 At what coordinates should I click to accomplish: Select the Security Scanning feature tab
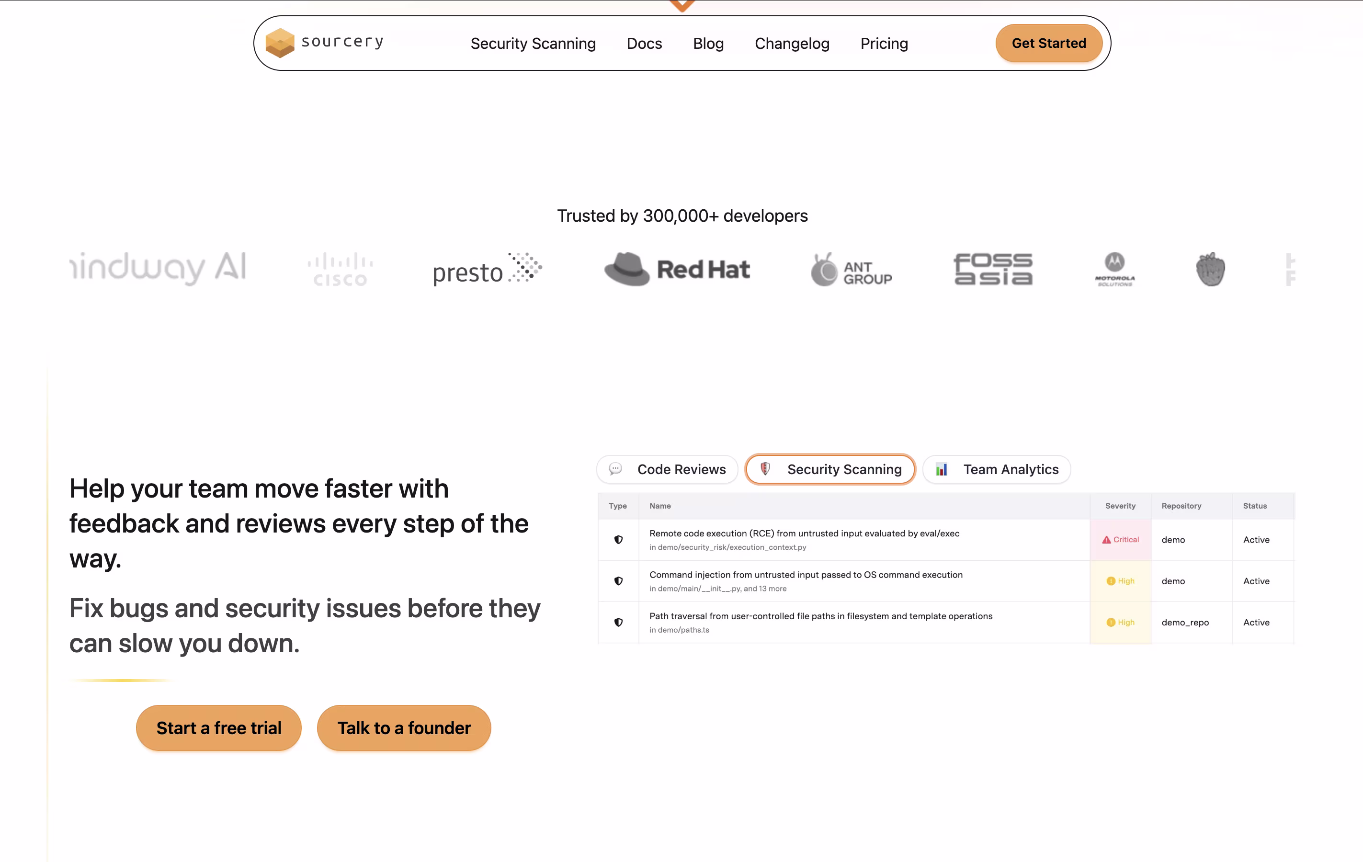[830, 469]
